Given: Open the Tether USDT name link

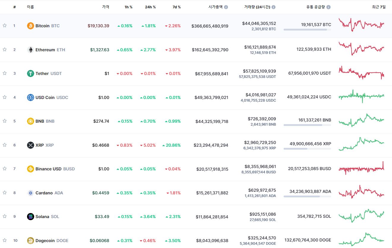Looking at the screenshot, I should coord(49,73).
